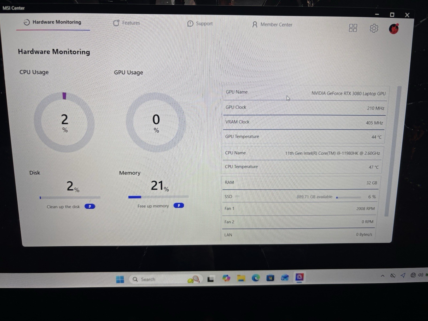Screen dimensions: 428x321
Task: Maximize the MSI Center window
Action: pos(392,15)
